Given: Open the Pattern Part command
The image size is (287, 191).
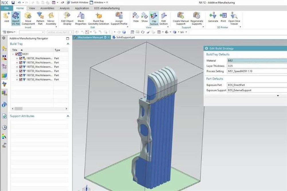Looking at the screenshot, I should pyautogui.click(x=40, y=19).
